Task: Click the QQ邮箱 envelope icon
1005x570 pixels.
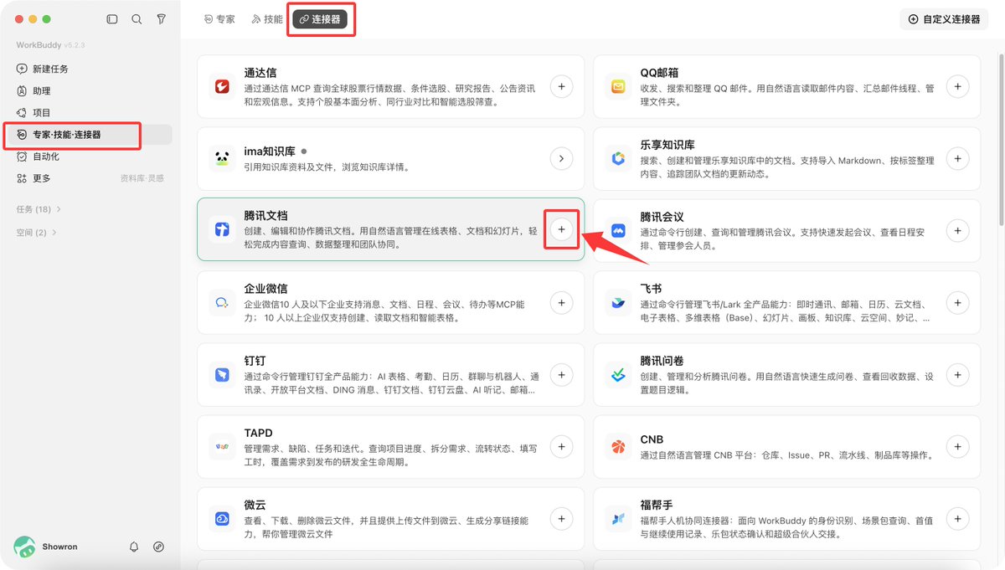Action: click(618, 85)
